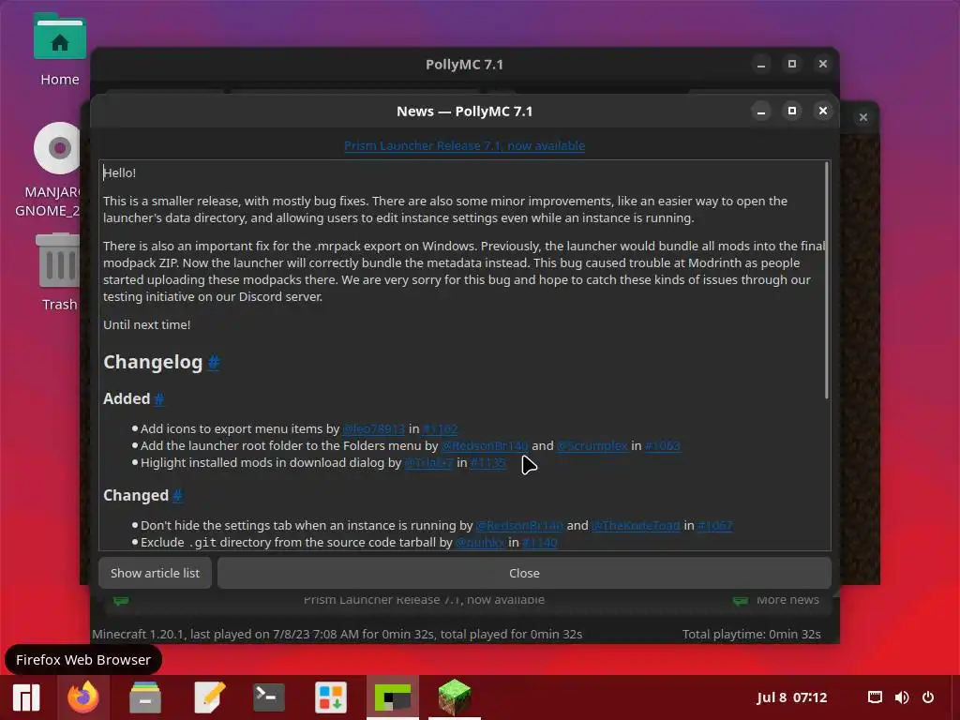The width and height of the screenshot is (960, 720).
Task: Open the @Scrumplex author link
Action: pyautogui.click(x=592, y=445)
